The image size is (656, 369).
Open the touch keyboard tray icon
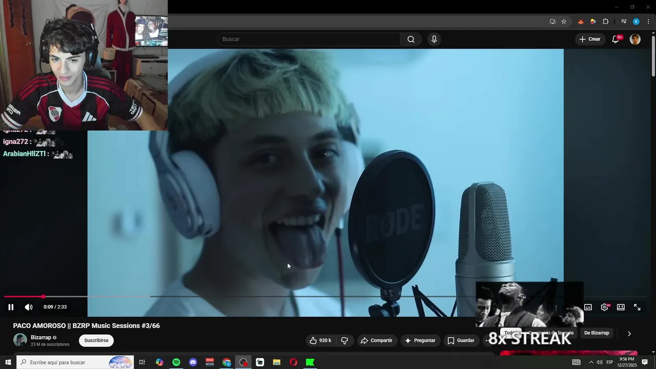577,362
